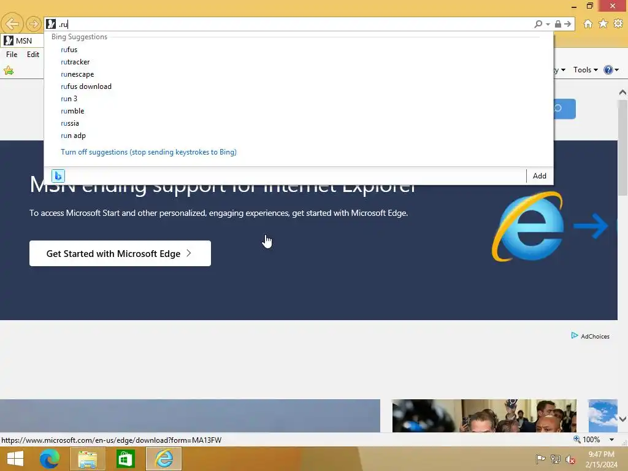Viewport: 628px width, 471px height.
Task: Click the scrollbar down arrow
Action: point(622,419)
